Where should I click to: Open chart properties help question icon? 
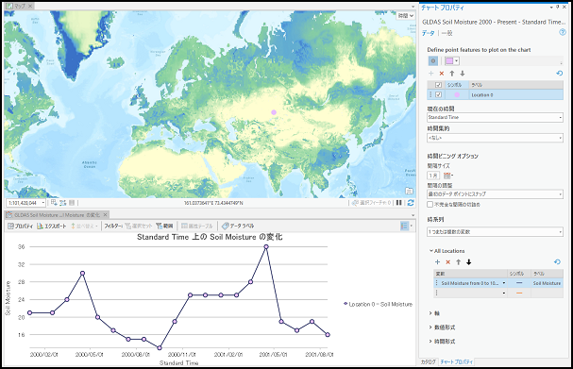563,32
